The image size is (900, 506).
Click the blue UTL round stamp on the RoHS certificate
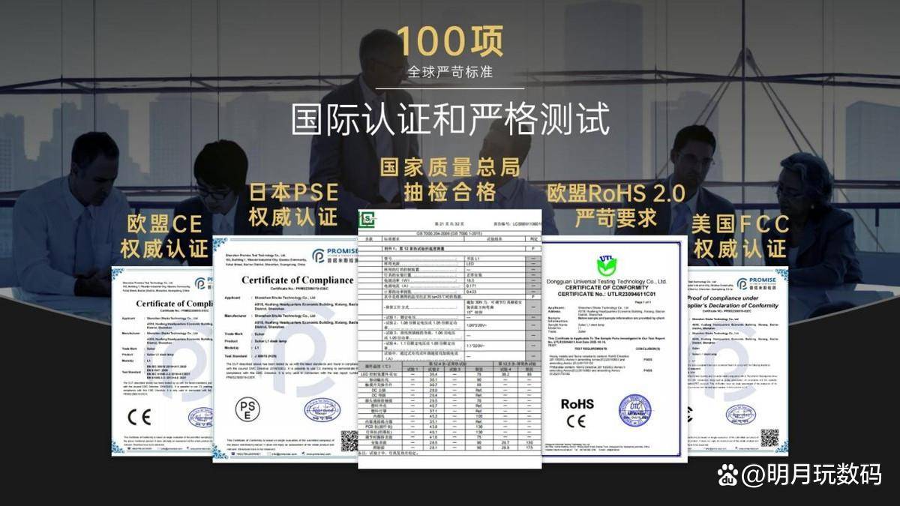(x=634, y=411)
